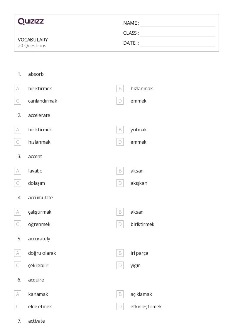Image resolution: width=233 pixels, height=330 pixels.
Task: Click the CLASS input line
Action: 177,33
